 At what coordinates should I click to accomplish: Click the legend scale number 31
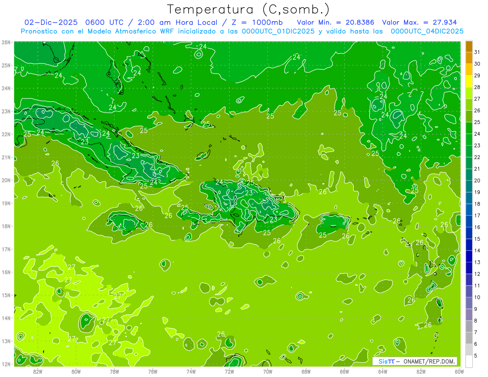pyautogui.click(x=477, y=52)
